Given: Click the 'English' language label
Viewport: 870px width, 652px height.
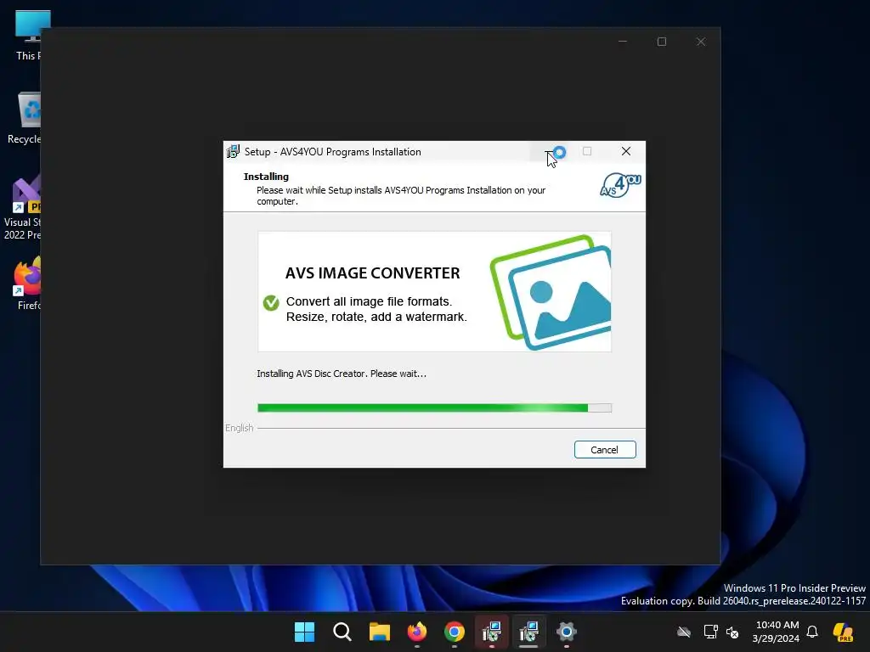Looking at the screenshot, I should (239, 428).
